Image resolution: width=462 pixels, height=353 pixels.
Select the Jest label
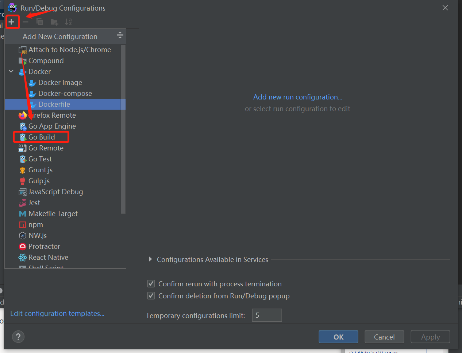point(34,203)
